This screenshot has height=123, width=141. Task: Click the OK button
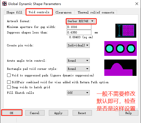[12, 113]
